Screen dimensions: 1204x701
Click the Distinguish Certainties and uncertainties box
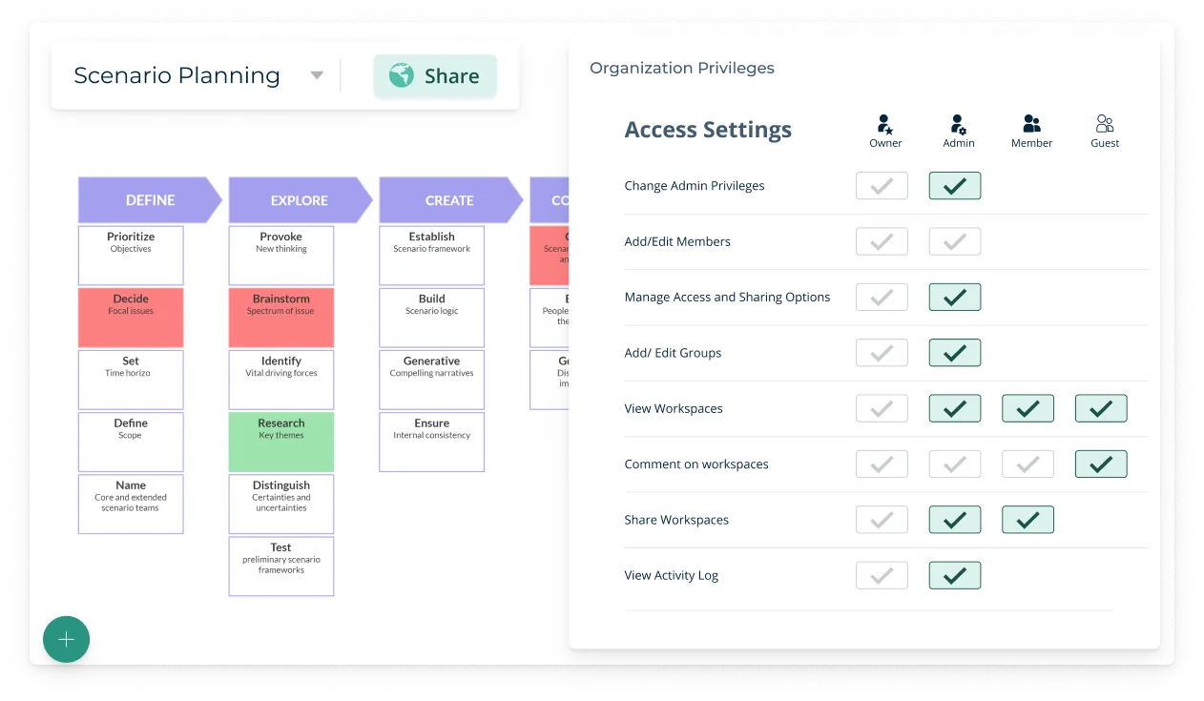pyautogui.click(x=281, y=504)
